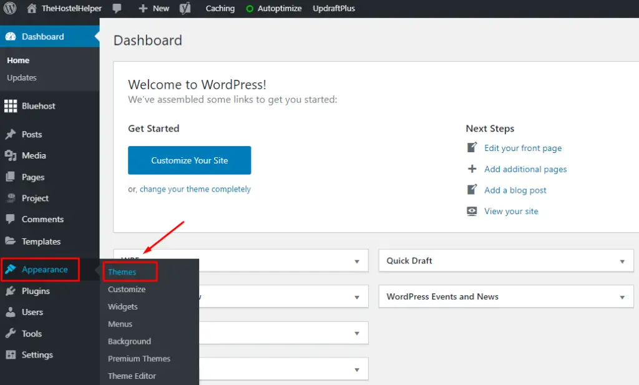The width and height of the screenshot is (639, 385).
Task: Open the WordPress logo menu
Action: [10, 8]
